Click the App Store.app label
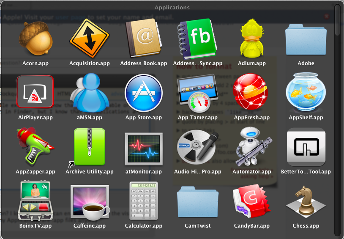Viewport: 344px width, 239px height. 144,118
